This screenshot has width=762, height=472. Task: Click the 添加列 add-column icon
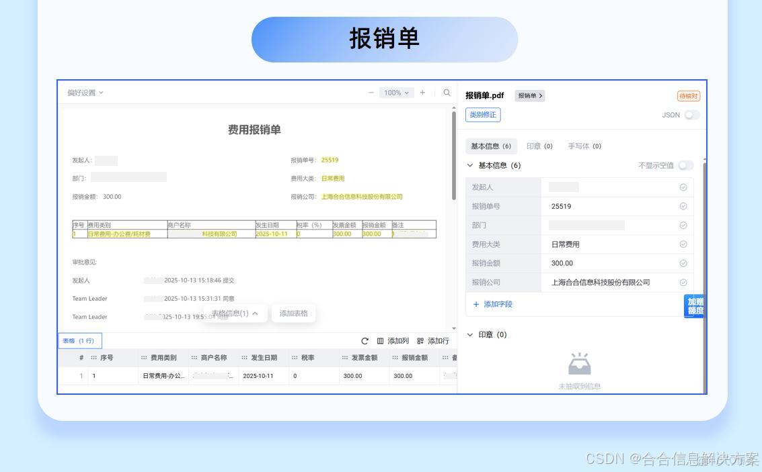381,341
